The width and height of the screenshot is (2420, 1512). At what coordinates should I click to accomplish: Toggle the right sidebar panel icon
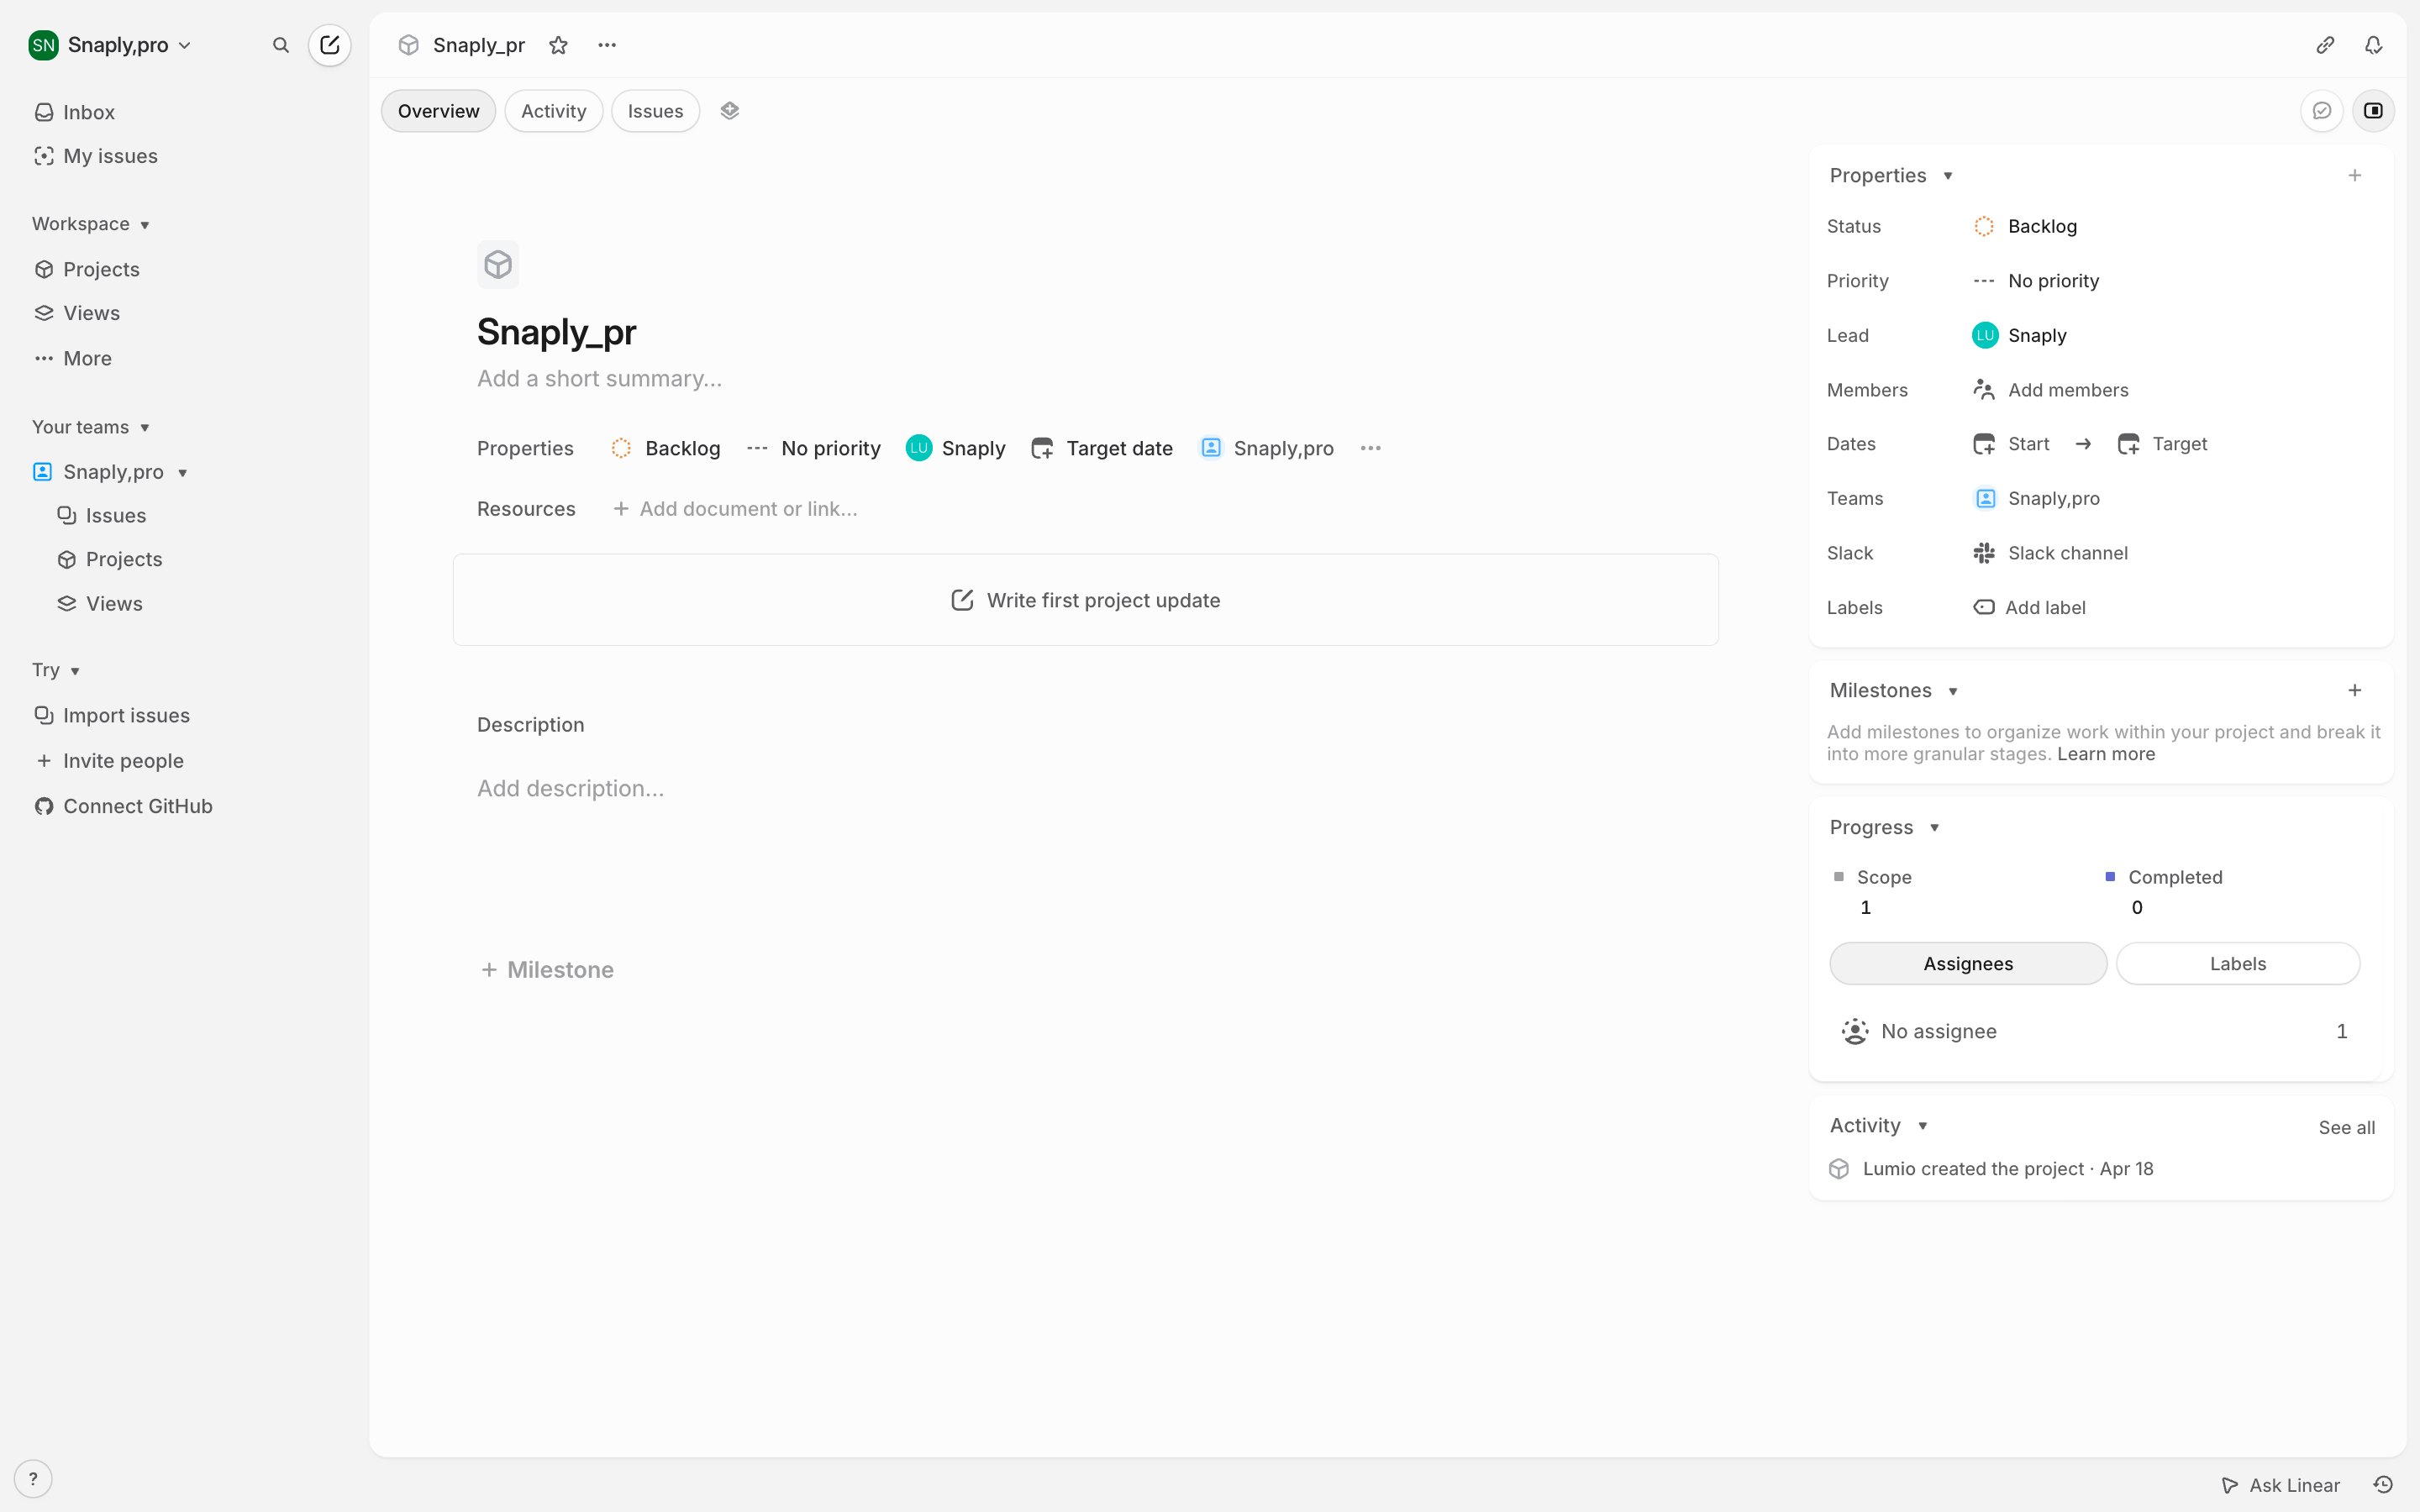[2373, 111]
